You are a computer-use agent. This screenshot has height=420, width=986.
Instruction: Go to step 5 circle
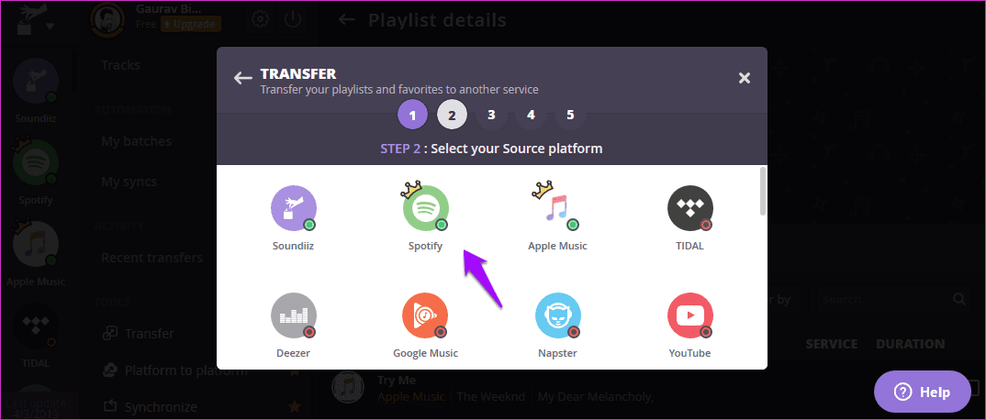(x=570, y=115)
